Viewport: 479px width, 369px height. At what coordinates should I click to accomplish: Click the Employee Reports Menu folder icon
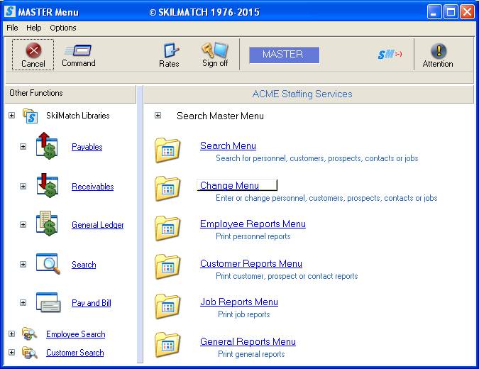(x=167, y=228)
